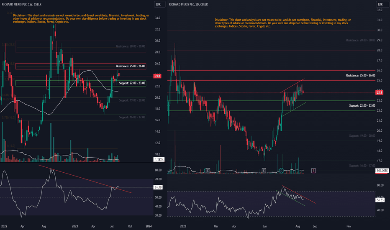Select green lower channel line on daily RSI

click(290, 198)
